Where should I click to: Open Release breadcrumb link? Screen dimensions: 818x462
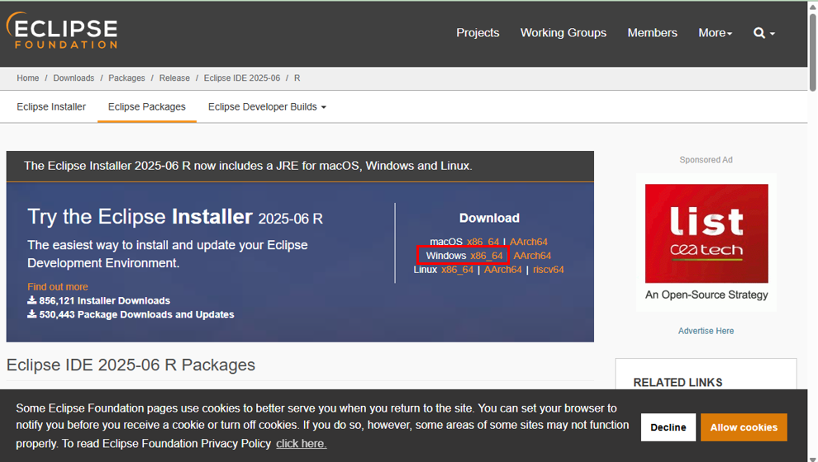coord(174,78)
